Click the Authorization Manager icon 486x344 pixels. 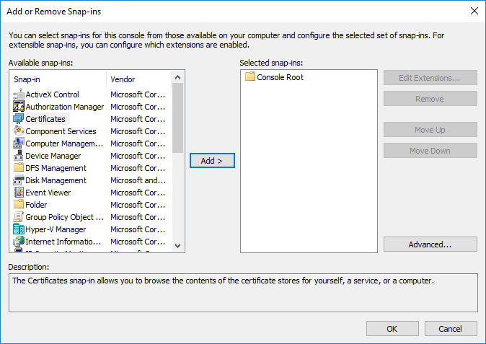click(19, 106)
